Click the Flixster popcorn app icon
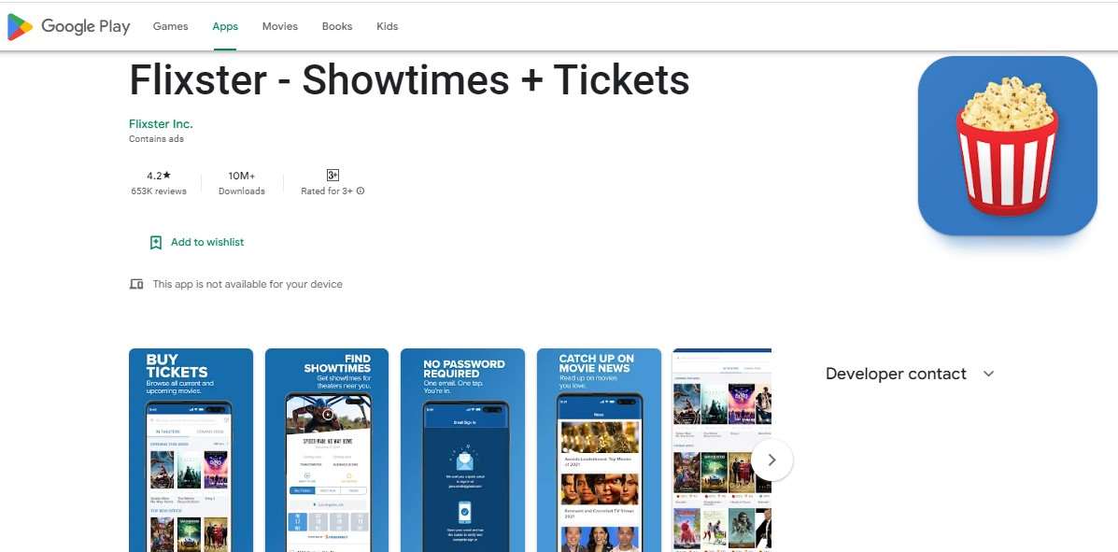Image resolution: width=1118 pixels, height=552 pixels. coord(1008,146)
